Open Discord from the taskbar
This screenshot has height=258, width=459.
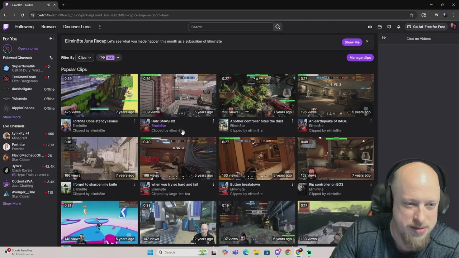click(278, 252)
